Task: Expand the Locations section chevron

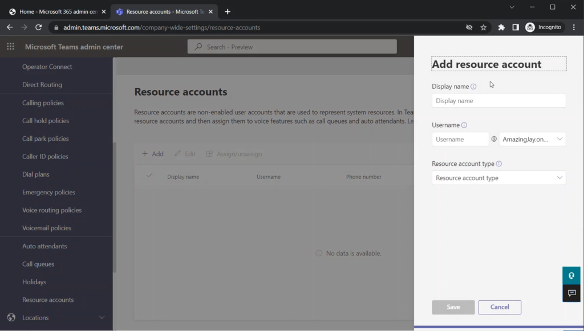Action: [102, 318]
